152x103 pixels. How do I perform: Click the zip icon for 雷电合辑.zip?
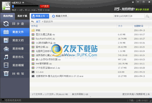click(x=33, y=47)
